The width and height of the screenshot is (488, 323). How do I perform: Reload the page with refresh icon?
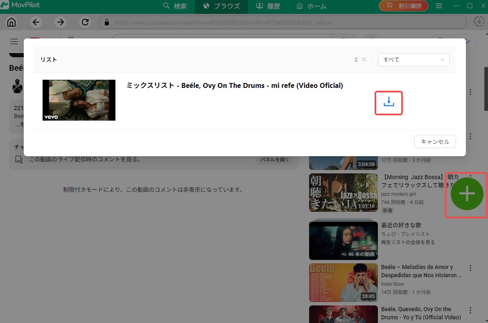coord(85,22)
